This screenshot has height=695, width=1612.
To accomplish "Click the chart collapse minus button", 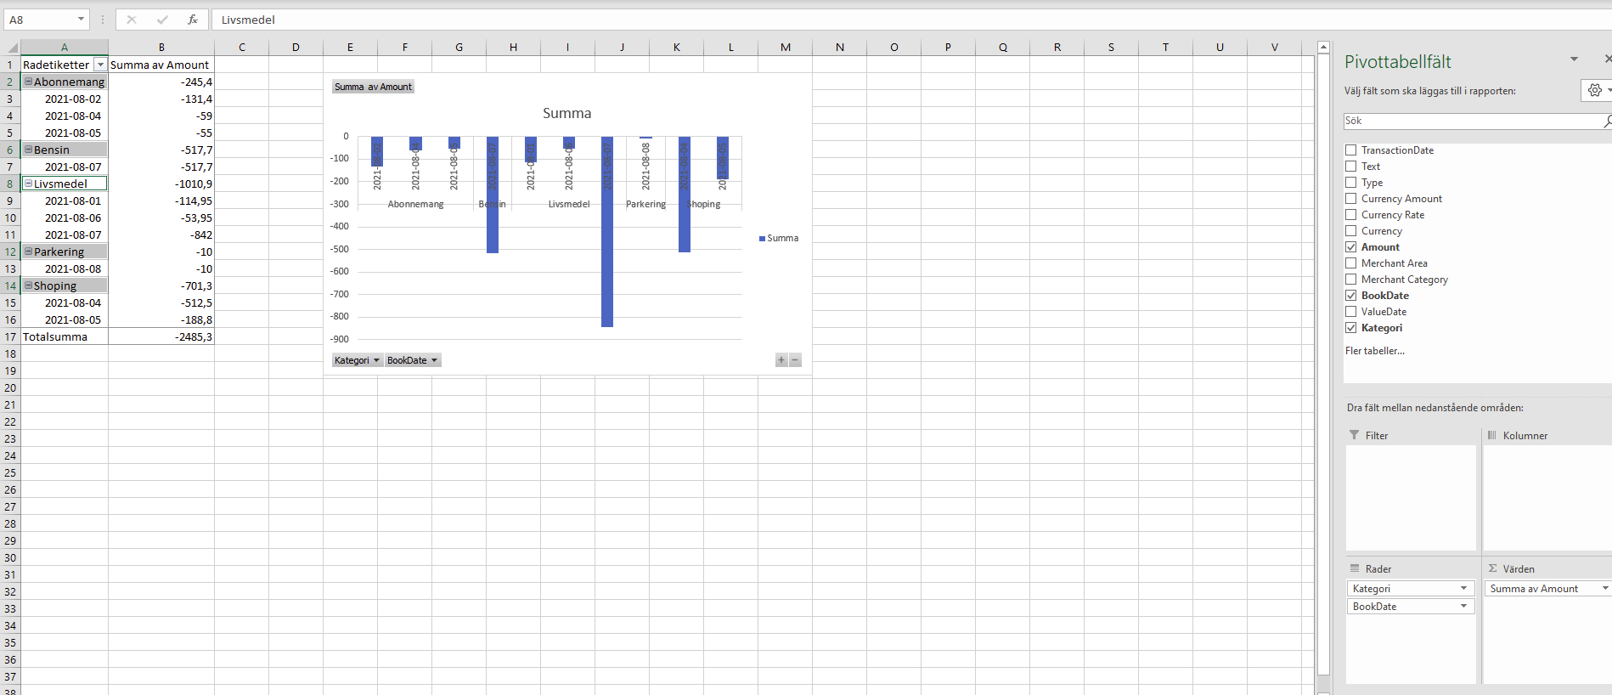I will point(795,360).
